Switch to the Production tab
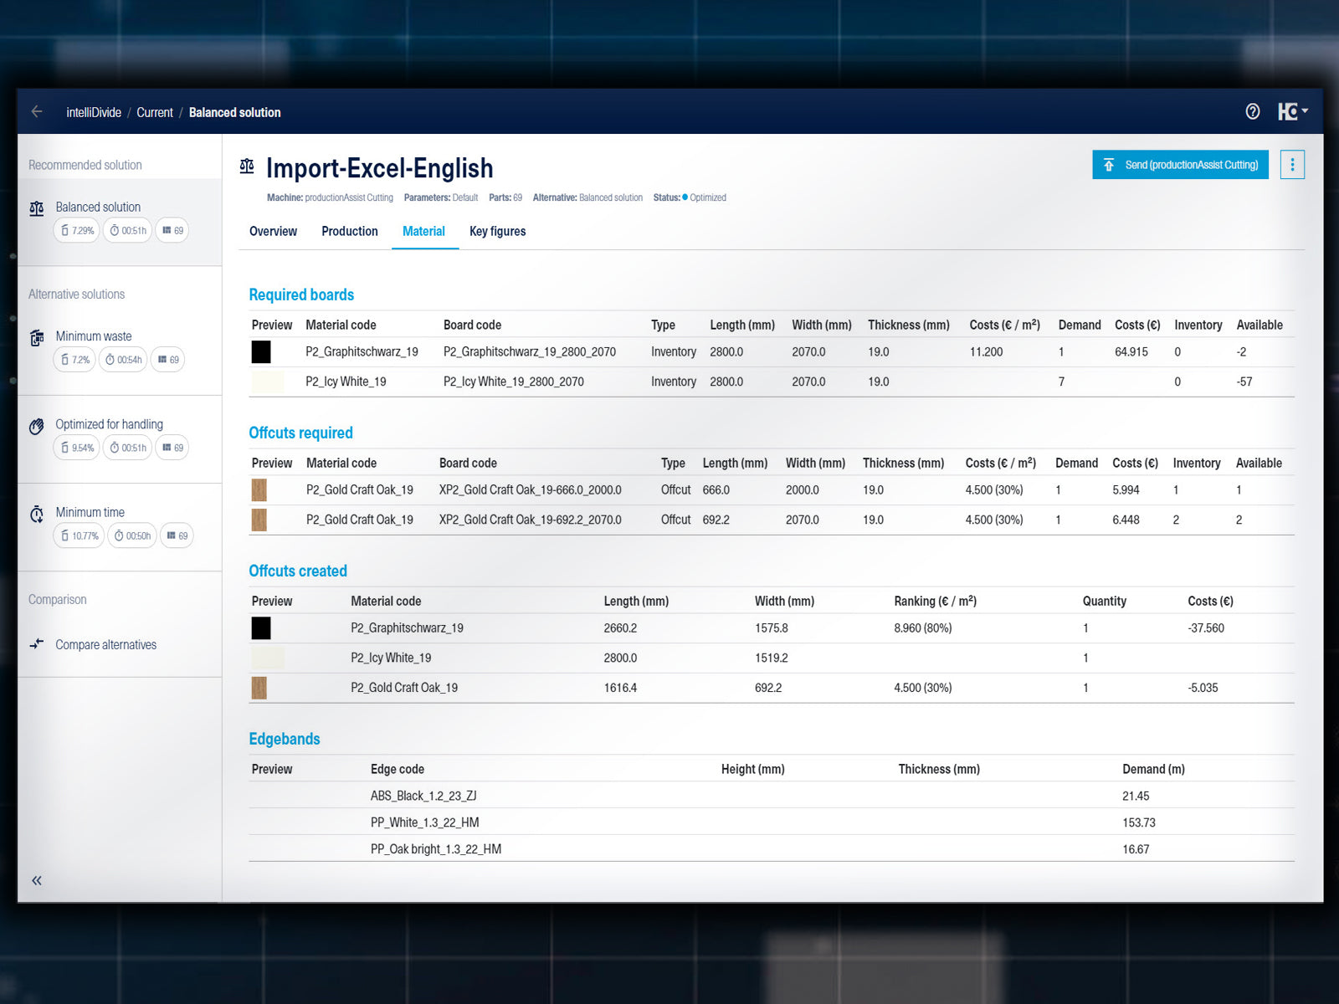 pos(349,232)
